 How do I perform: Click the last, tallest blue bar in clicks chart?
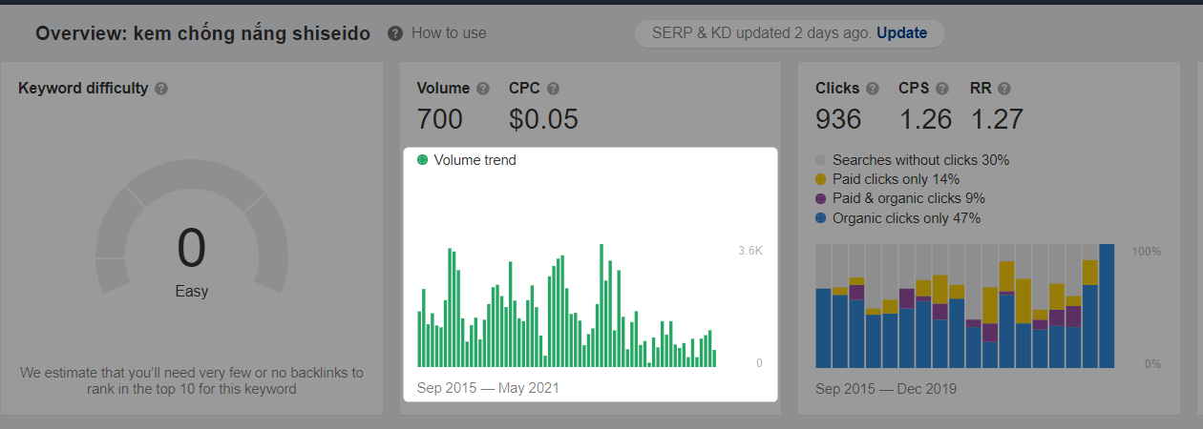click(x=1107, y=306)
